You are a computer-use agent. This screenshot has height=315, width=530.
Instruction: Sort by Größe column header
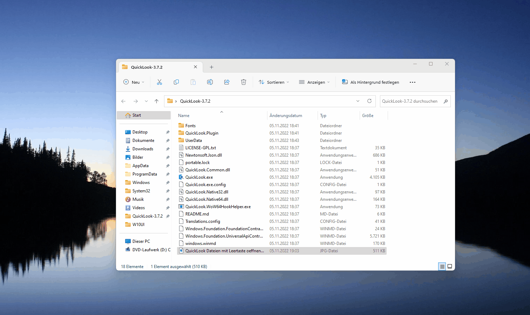pyautogui.click(x=368, y=116)
